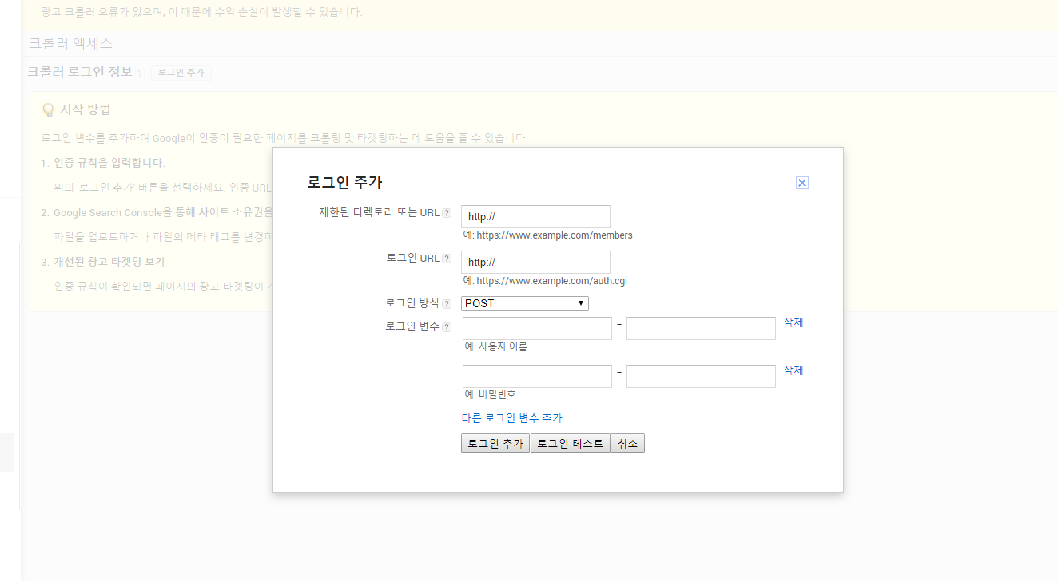This screenshot has height=581, width=1058.
Task: Focus the 비밀번호 variable name field
Action: click(537, 377)
